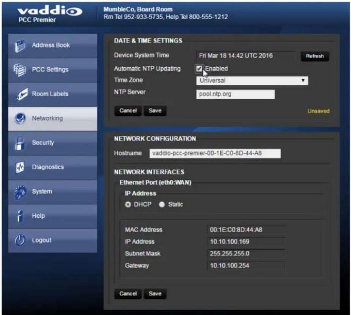
Task: Click the Logout power icon
Action: (20, 240)
